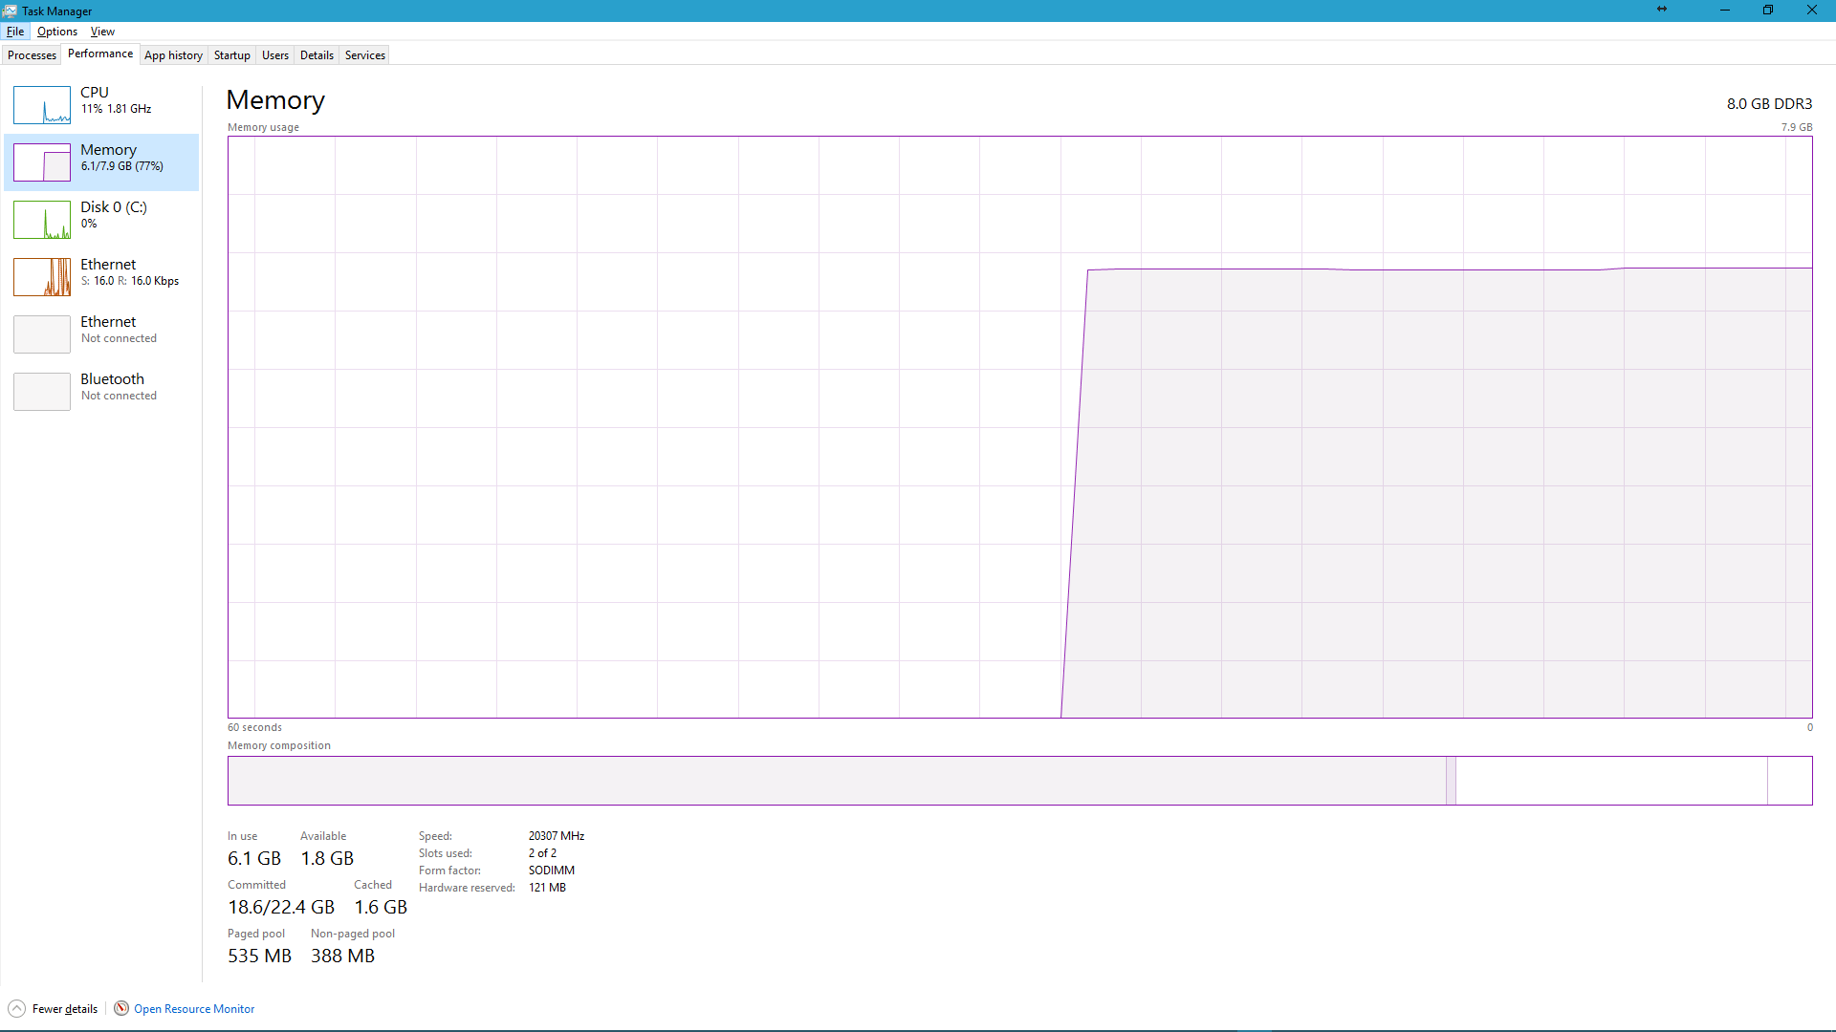View the Bluetooth adapter status pane
Screen dimensions: 1836x1032
pos(100,391)
